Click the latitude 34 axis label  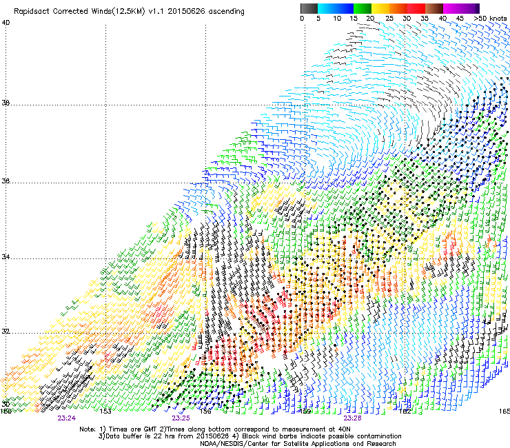[6, 256]
